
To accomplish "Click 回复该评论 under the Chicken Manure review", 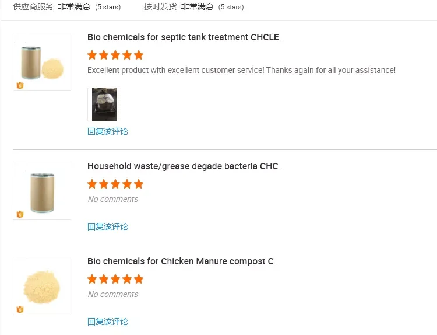I will (x=108, y=322).
